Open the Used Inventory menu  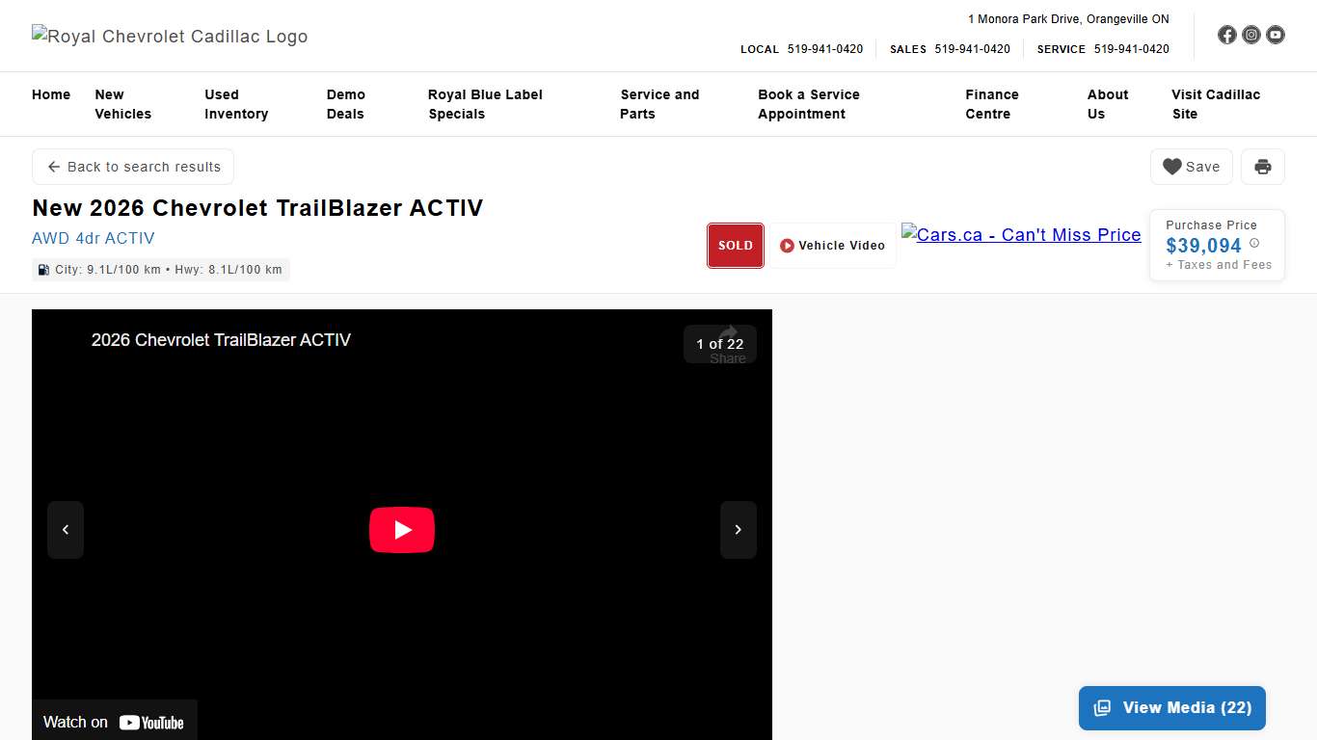click(236, 104)
